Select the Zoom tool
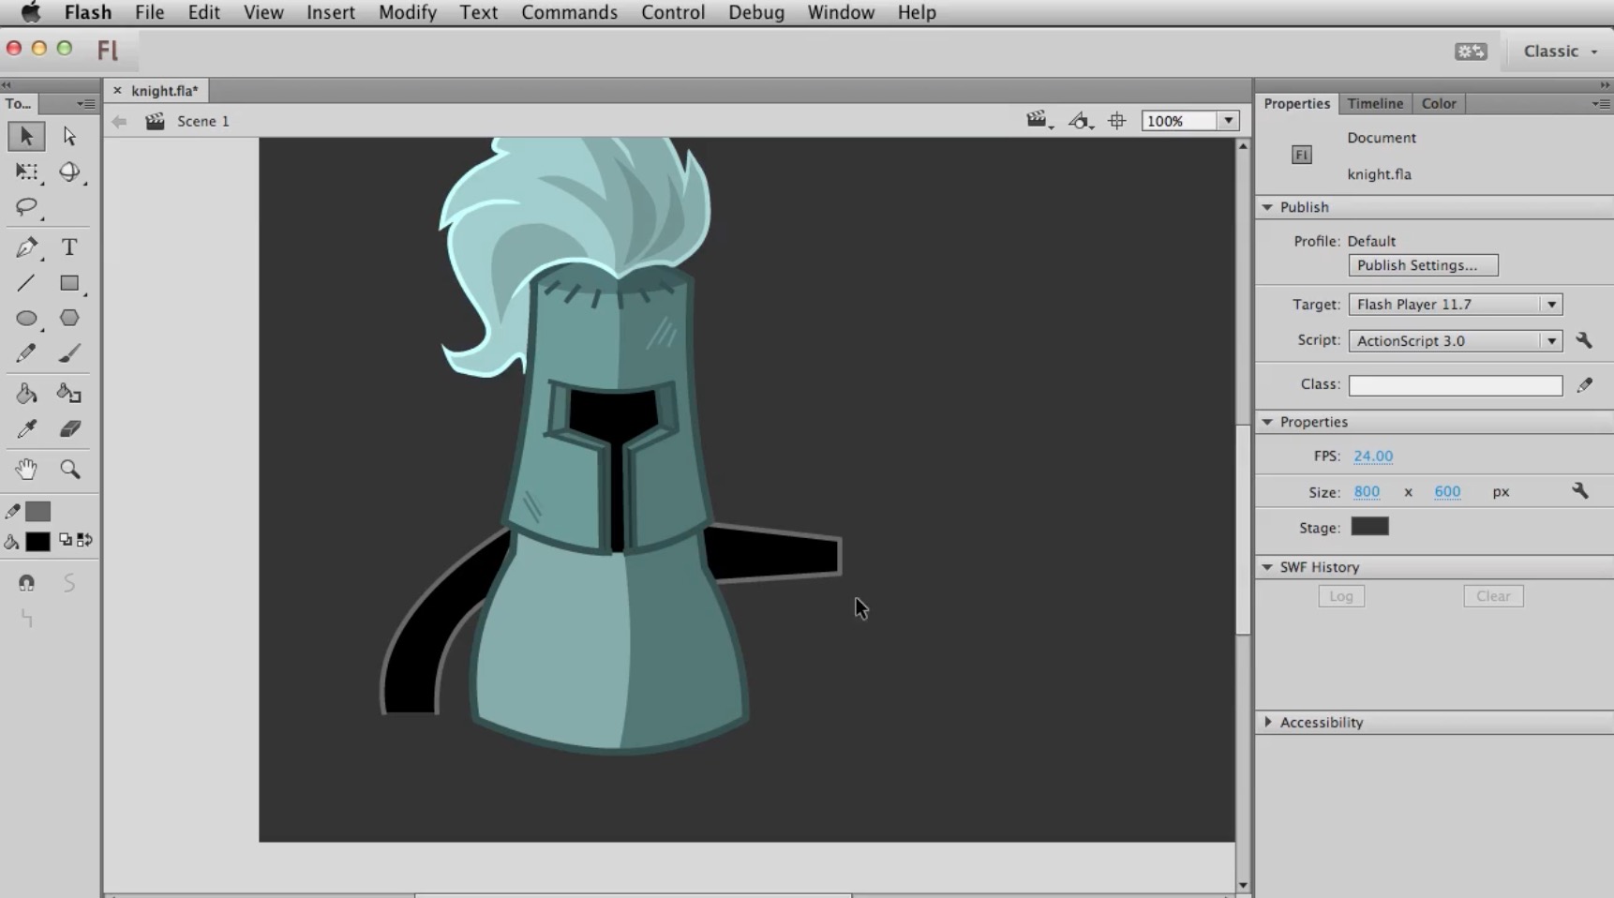 [x=69, y=469]
